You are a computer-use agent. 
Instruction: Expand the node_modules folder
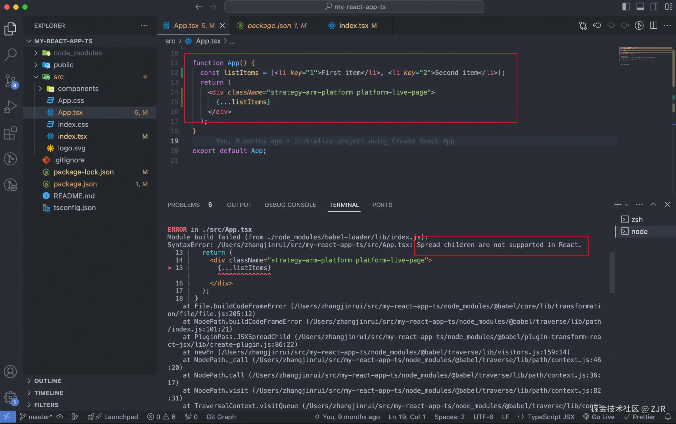77,53
